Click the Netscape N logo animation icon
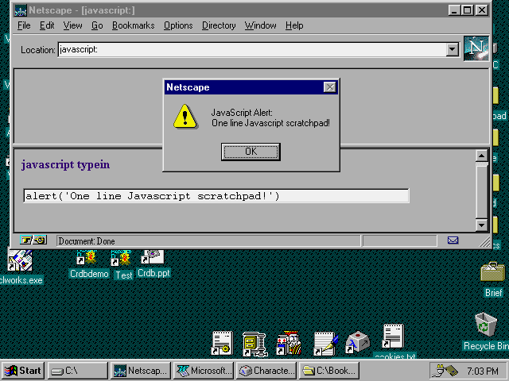Viewport: 509px width, 381px height. click(x=479, y=48)
